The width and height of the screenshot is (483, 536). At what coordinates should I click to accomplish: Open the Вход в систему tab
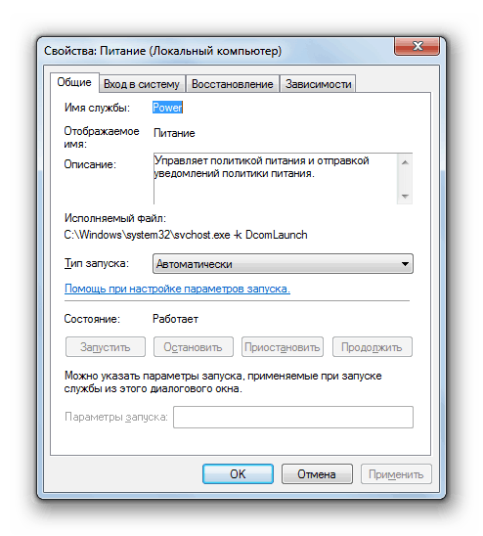(142, 84)
